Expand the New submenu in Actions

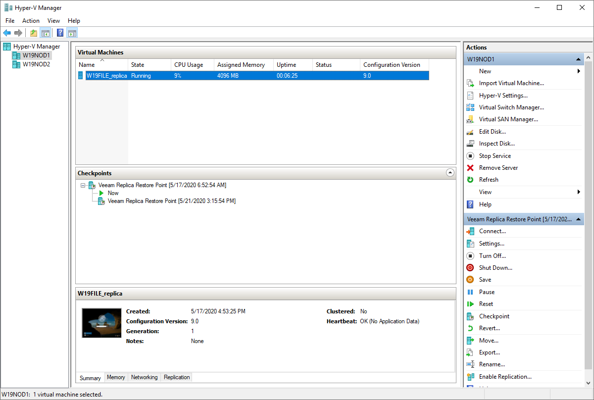coord(579,71)
